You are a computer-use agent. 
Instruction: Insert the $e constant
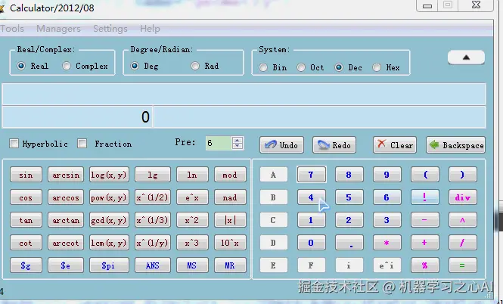66,265
